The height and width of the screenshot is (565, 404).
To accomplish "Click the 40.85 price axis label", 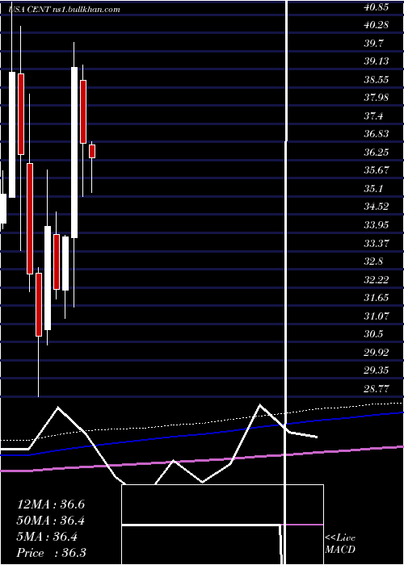I will pyautogui.click(x=377, y=6).
